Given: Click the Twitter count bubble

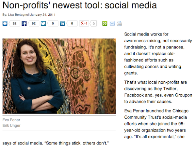Looking at the screenshot, I should (53, 23).
